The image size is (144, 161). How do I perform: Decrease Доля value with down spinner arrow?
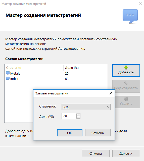[78, 117]
